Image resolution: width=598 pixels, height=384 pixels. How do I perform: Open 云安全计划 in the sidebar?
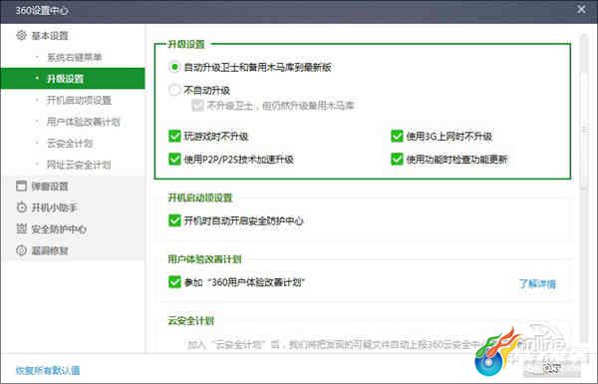click(70, 144)
